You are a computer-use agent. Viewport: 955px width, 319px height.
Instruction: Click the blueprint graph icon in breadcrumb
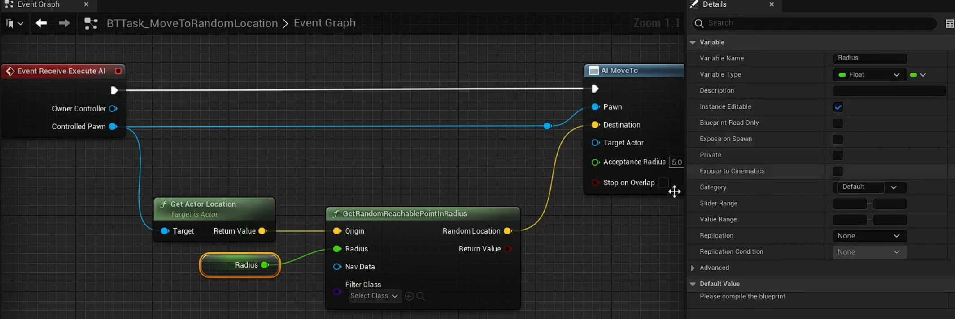(91, 23)
